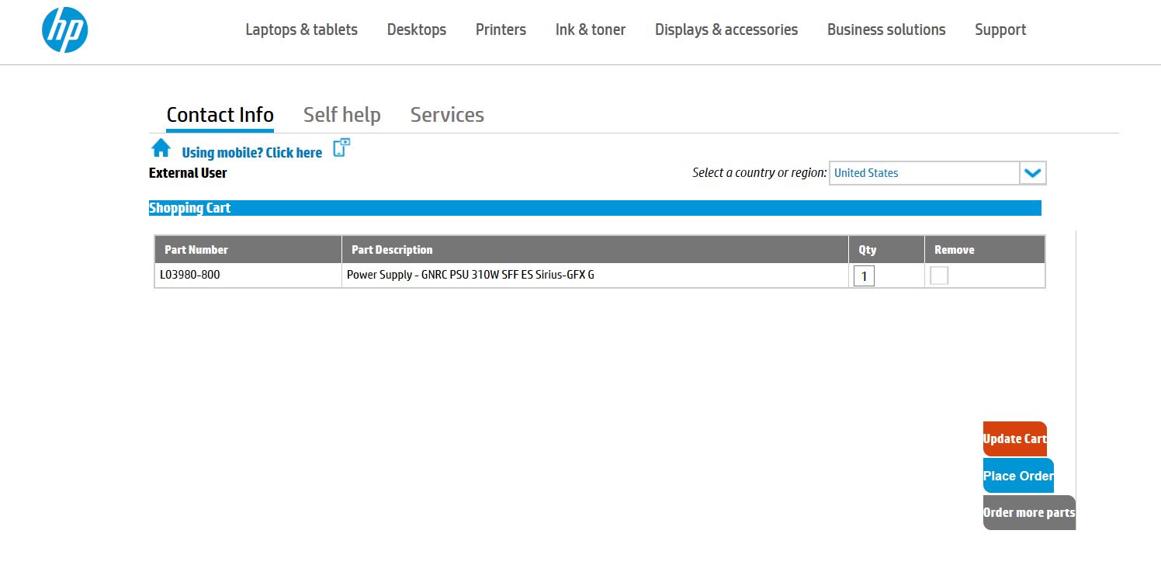
Task: Click the HP logo icon
Action: tap(64, 30)
